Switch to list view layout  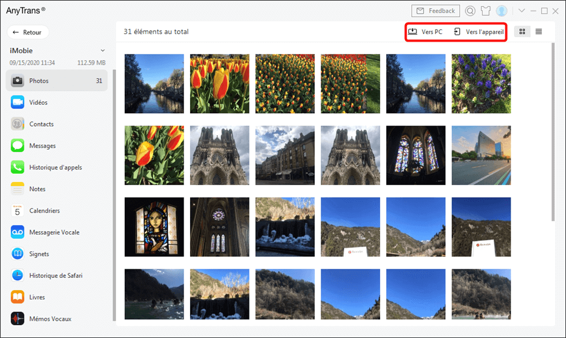click(x=538, y=32)
